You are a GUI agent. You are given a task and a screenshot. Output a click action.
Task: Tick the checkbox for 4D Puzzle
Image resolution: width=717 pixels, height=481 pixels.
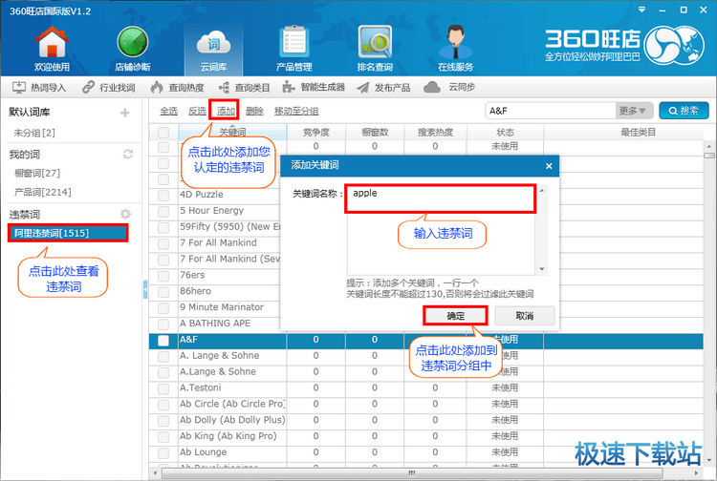coord(163,196)
